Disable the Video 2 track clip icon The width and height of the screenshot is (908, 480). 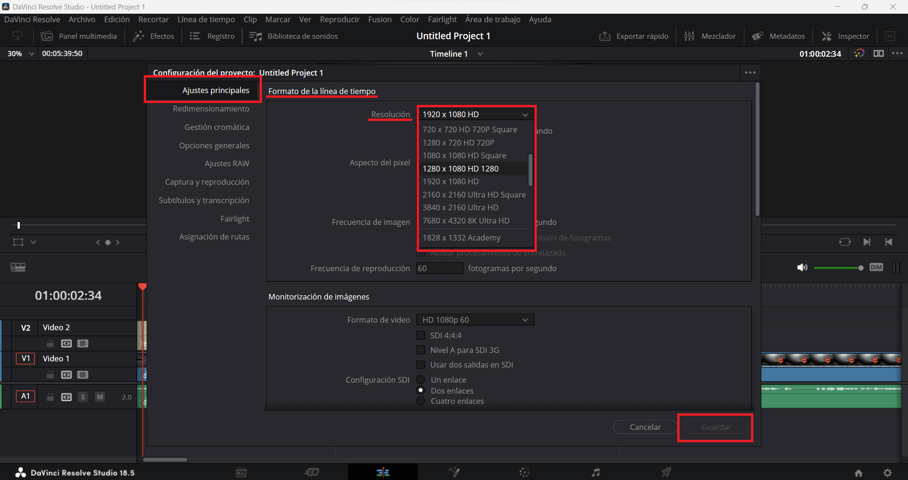tap(83, 343)
